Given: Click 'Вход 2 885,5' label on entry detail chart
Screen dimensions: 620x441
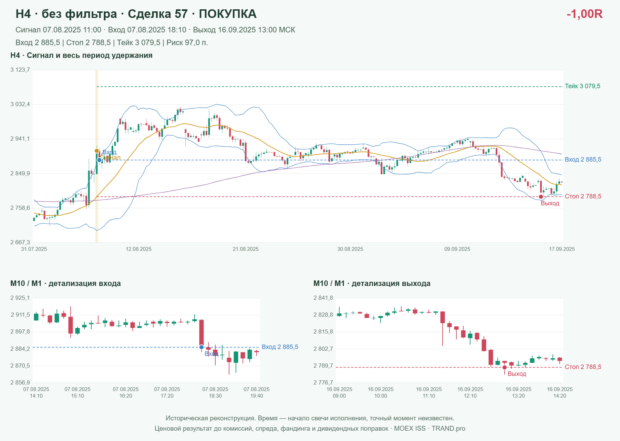Looking at the screenshot, I should click(x=280, y=347).
